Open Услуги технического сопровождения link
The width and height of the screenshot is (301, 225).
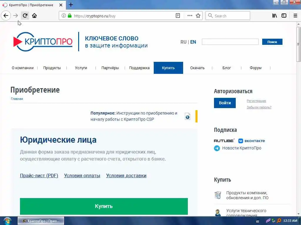pos(246,213)
